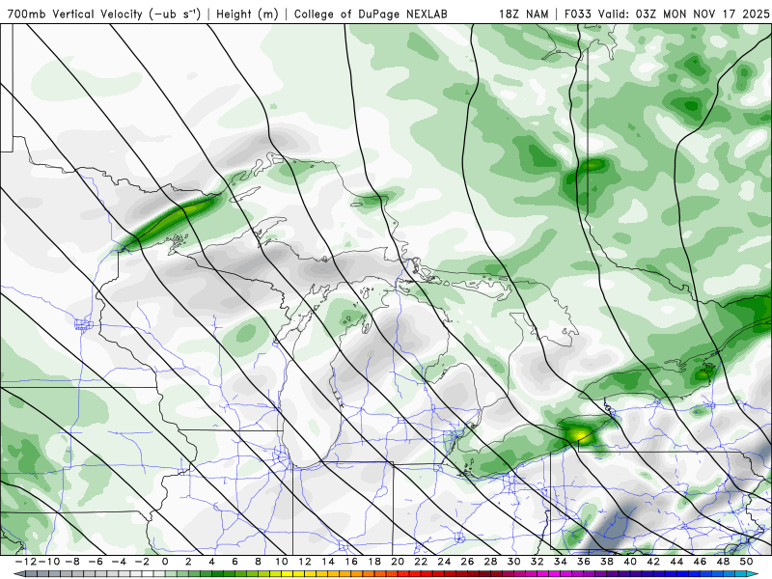The width and height of the screenshot is (772, 579).
Task: Click the "50" colorbar label
Action: (746, 562)
